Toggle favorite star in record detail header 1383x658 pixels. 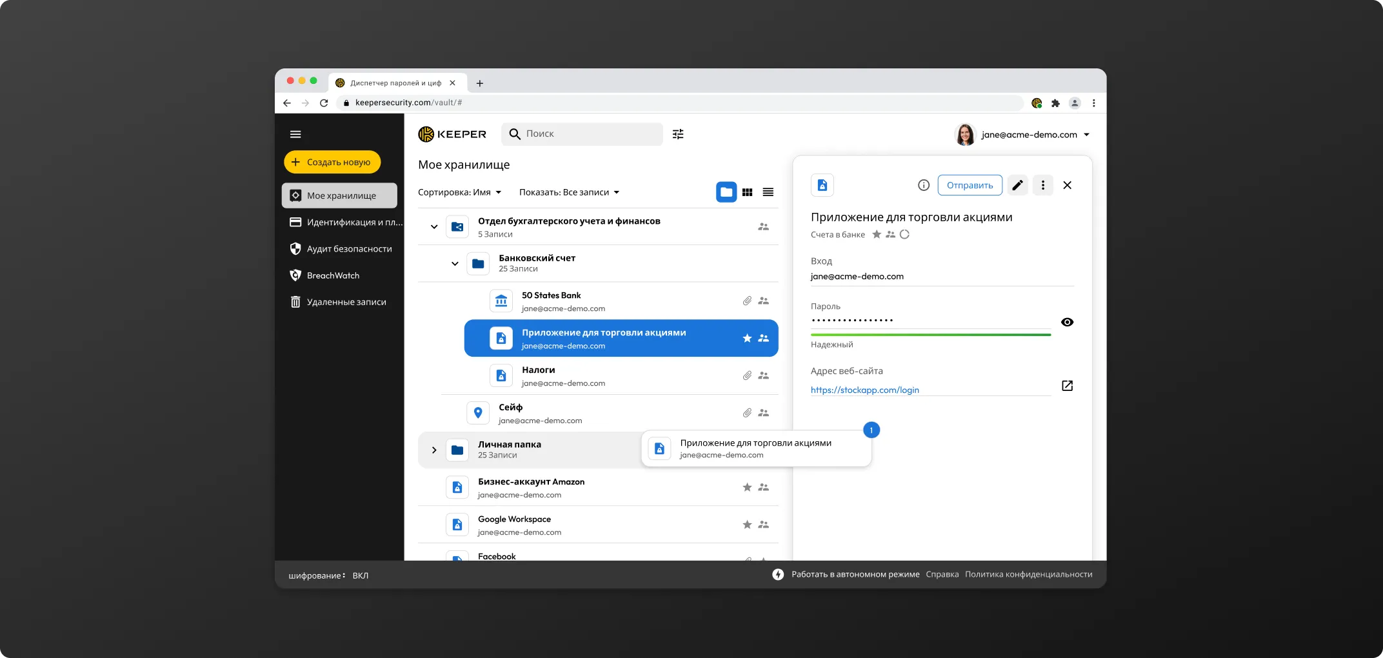click(x=877, y=234)
